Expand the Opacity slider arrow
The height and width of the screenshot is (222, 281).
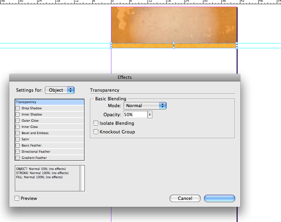150,114
